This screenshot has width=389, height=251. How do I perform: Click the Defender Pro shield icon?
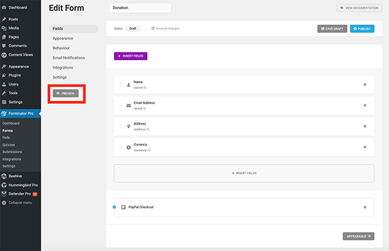click(4, 194)
